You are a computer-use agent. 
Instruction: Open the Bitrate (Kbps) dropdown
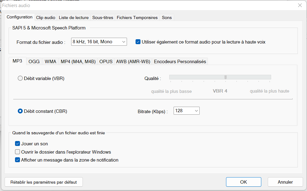pos(186,111)
